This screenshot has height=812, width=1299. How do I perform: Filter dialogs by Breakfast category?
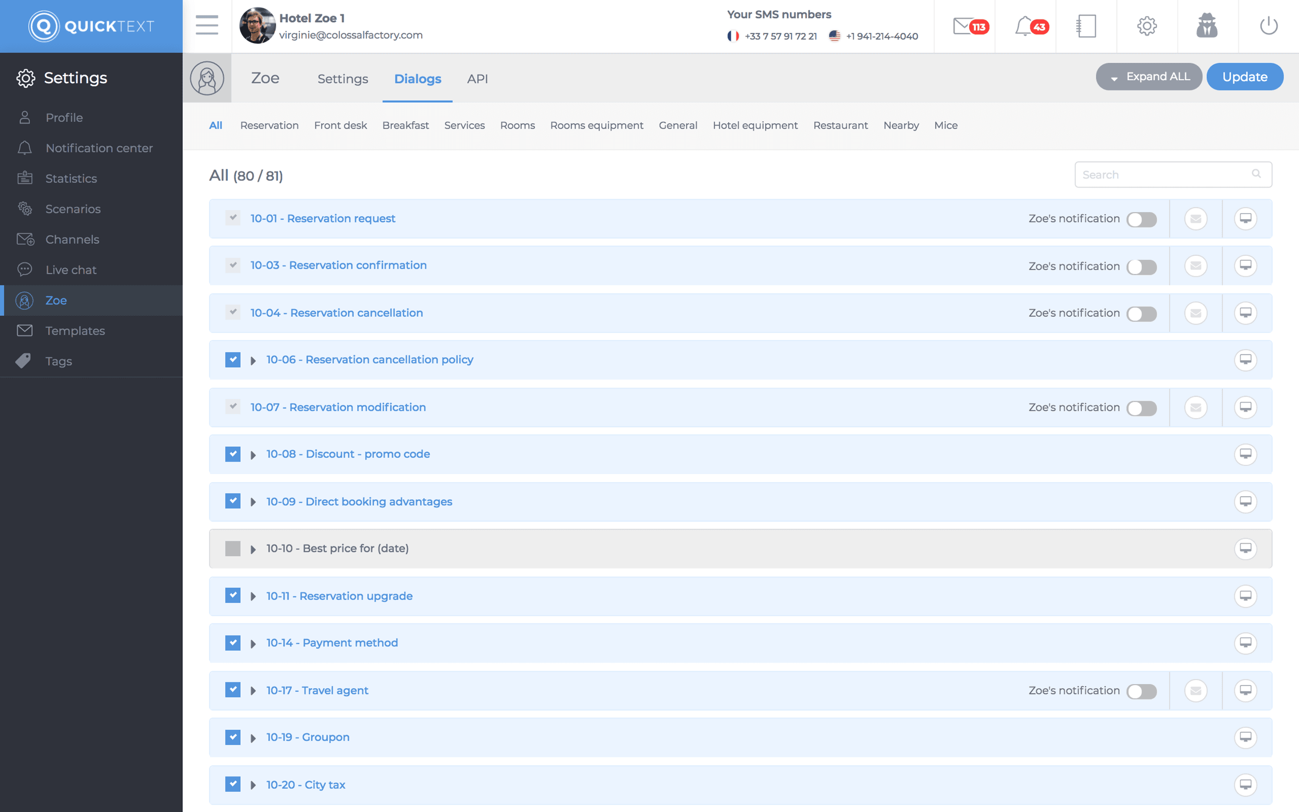coord(405,125)
